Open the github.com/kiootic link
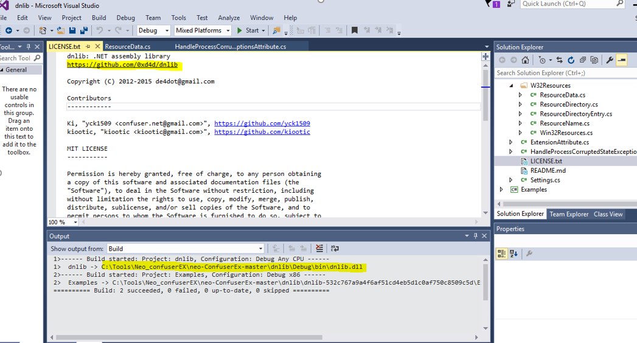Image resolution: width=637 pixels, height=343 pixels. (x=262, y=132)
